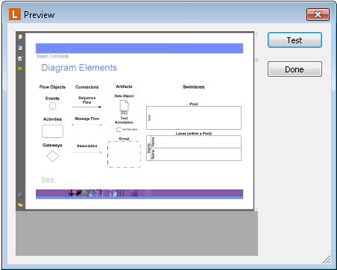The width and height of the screenshot is (337, 270).
Task: Follow the Back link
Action: pyautogui.click(x=48, y=179)
